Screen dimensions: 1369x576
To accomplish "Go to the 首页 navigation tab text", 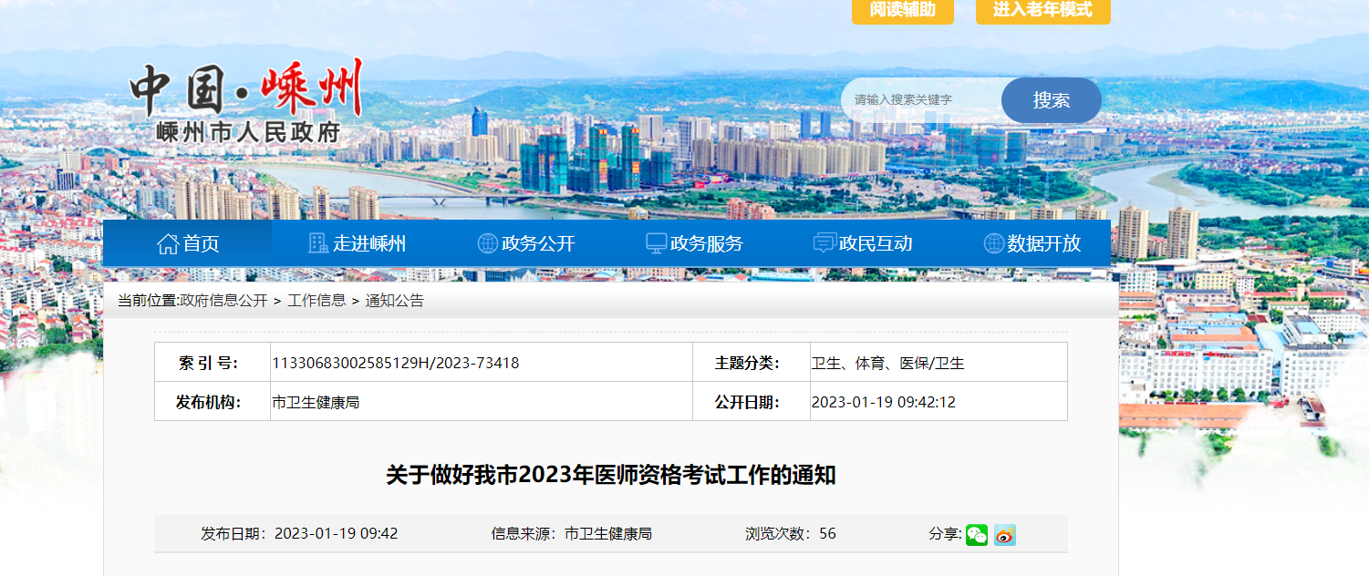I will pos(202,243).
